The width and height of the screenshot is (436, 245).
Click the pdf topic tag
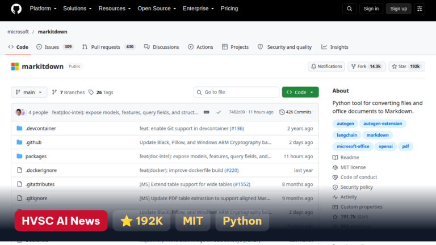[x=405, y=146]
